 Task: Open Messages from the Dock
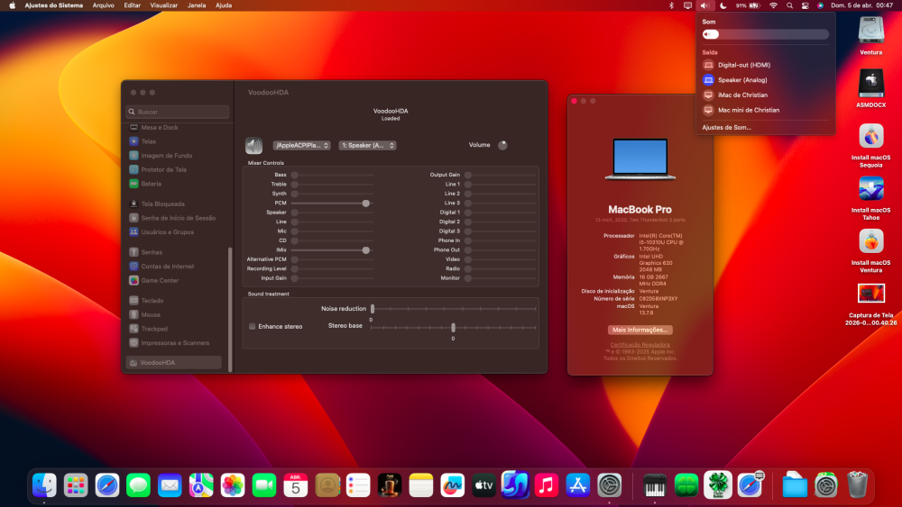pos(139,485)
